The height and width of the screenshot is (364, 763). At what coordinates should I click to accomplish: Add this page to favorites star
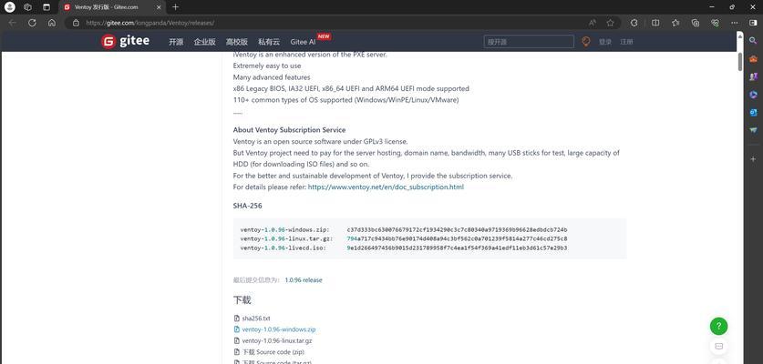pos(610,23)
